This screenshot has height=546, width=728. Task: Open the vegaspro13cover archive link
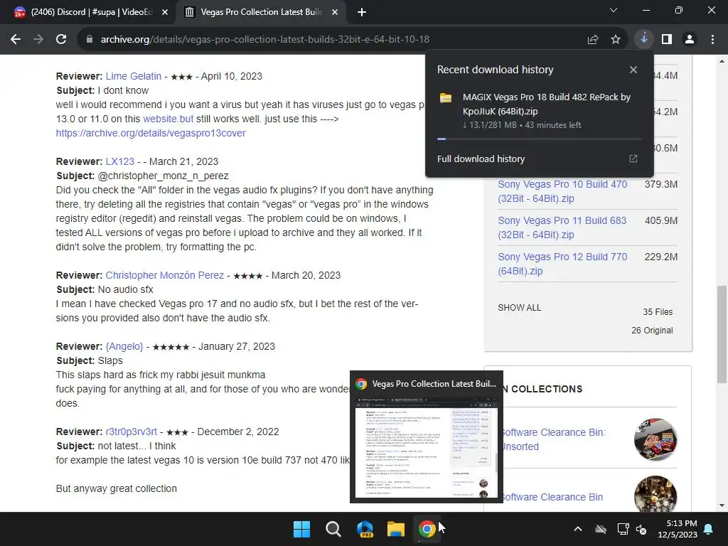coord(151,133)
